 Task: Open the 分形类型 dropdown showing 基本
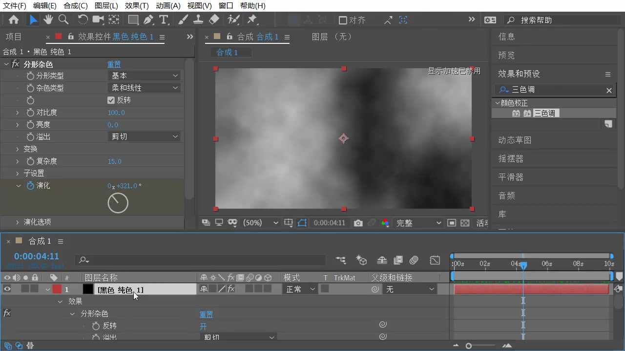coord(144,76)
